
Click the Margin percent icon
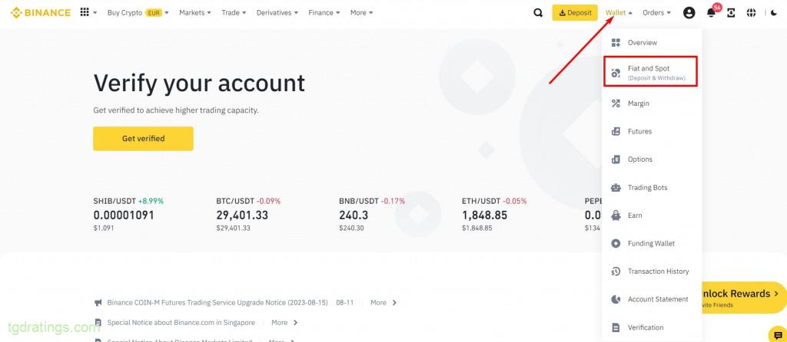click(616, 104)
